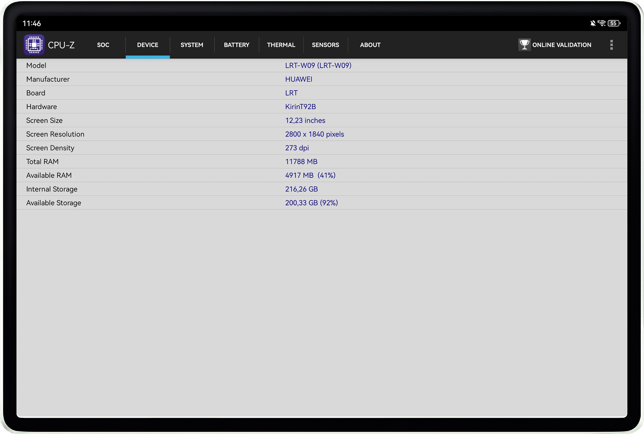Select the HUAWEI manufacturer value

click(299, 79)
